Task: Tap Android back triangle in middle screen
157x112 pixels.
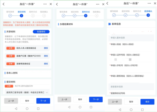Action: pyautogui.click(x=69, y=107)
